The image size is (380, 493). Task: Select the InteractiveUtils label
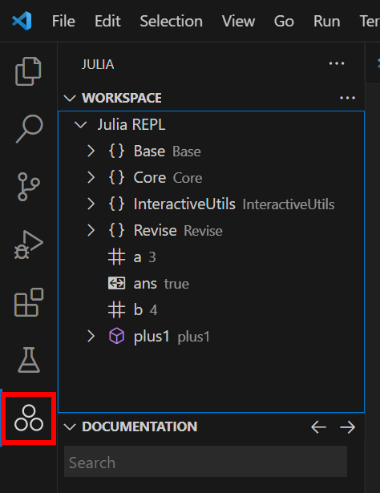[x=184, y=204]
